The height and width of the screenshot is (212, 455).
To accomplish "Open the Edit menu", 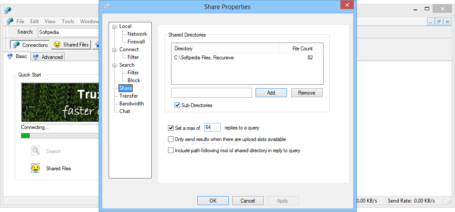I will 34,22.
